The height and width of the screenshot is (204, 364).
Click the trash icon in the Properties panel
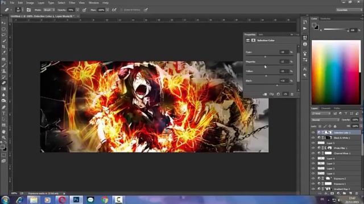point(292,94)
